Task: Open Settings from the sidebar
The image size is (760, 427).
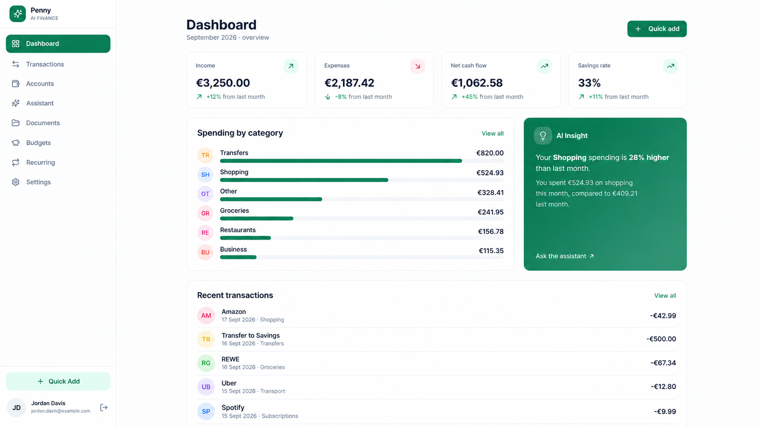Action: (58, 182)
